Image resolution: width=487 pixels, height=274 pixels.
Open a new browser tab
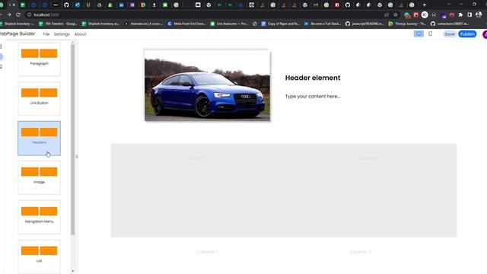click(x=425, y=5)
